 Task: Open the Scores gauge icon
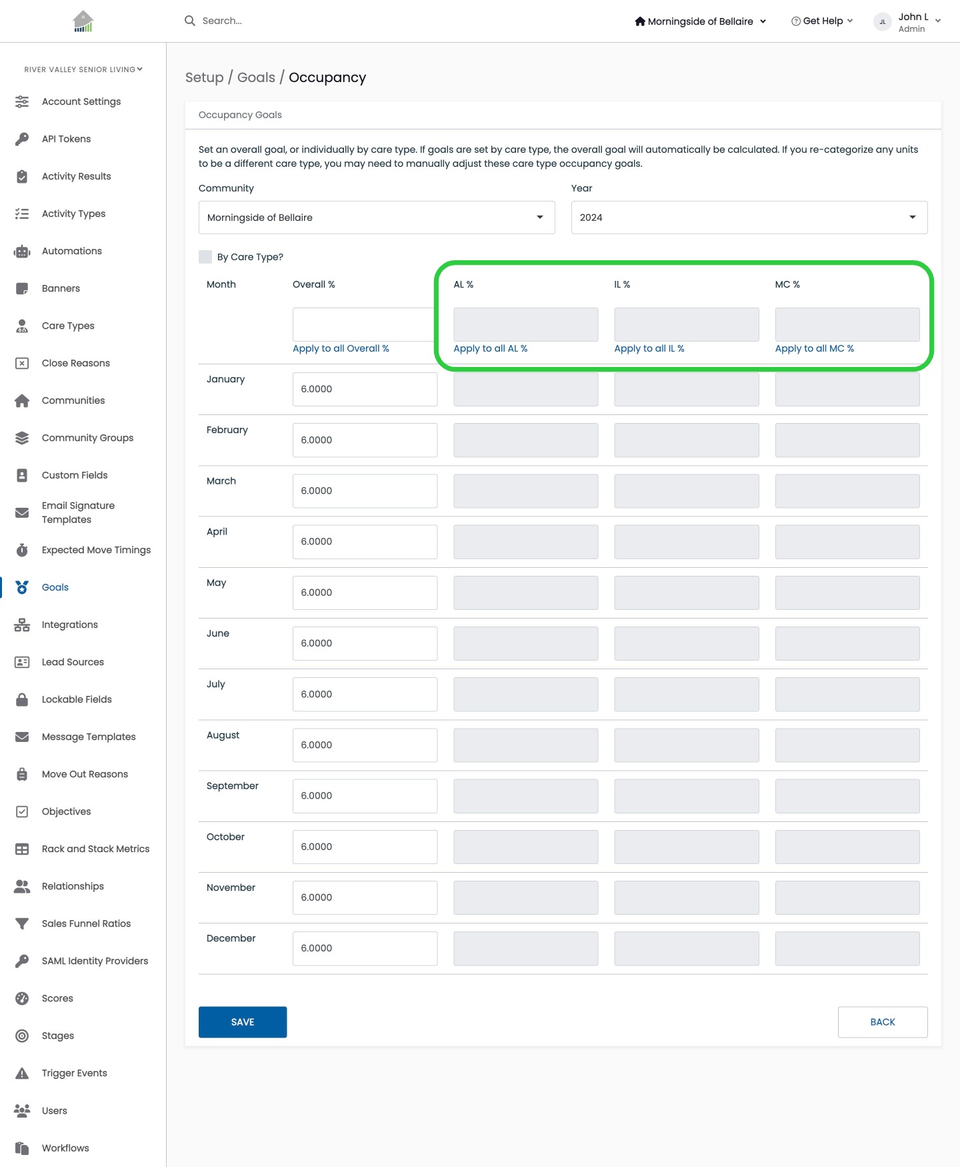(22, 998)
